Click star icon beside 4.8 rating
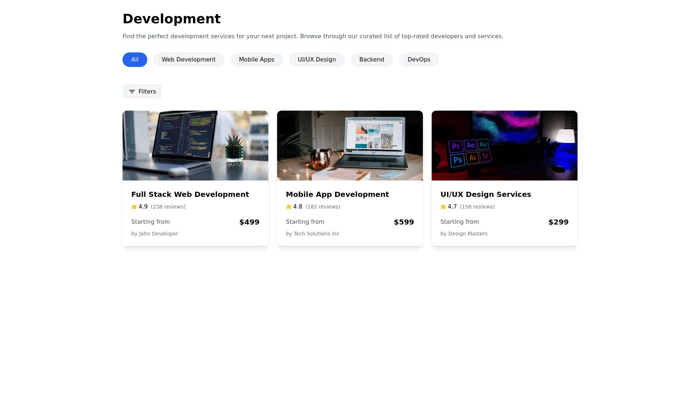The height and width of the screenshot is (393, 700). [289, 207]
